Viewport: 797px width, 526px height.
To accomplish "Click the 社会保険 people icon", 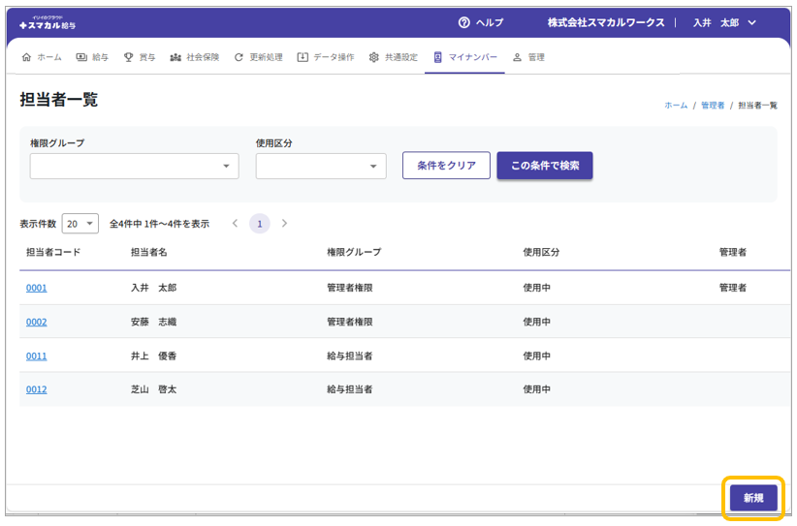I will tap(175, 57).
